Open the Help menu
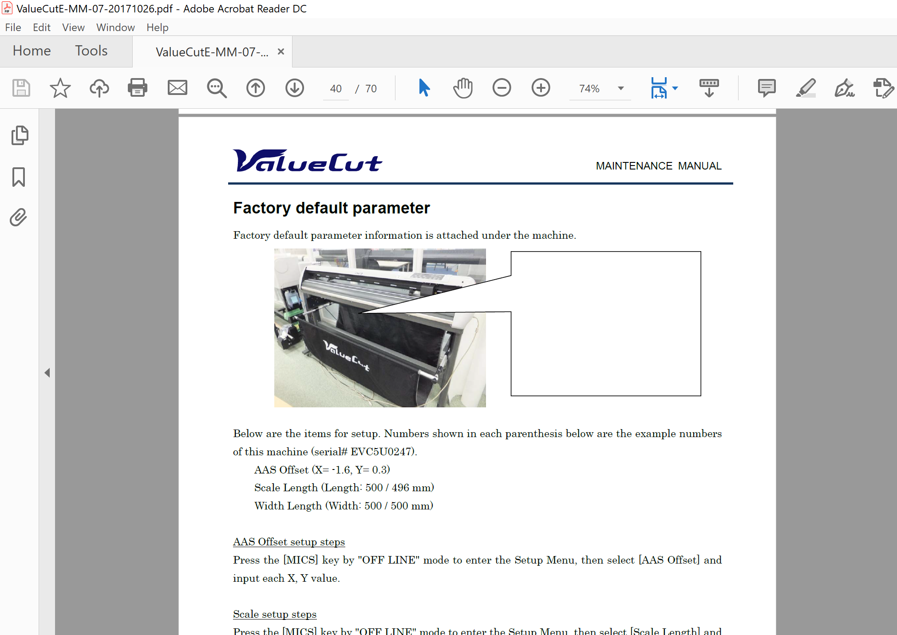Image resolution: width=897 pixels, height=635 pixels. (x=158, y=28)
